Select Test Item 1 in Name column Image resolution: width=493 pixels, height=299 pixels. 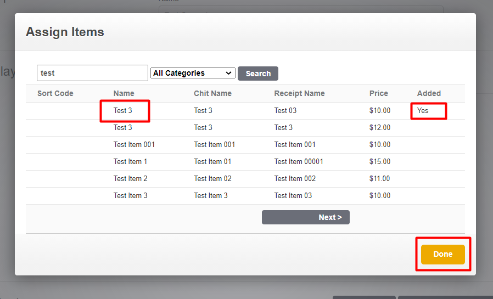click(x=130, y=161)
